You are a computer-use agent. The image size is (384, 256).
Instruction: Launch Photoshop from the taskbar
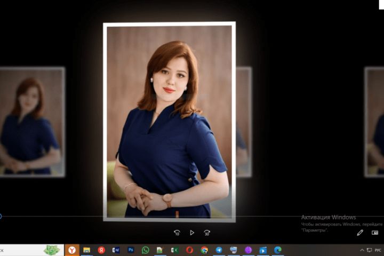(131, 250)
